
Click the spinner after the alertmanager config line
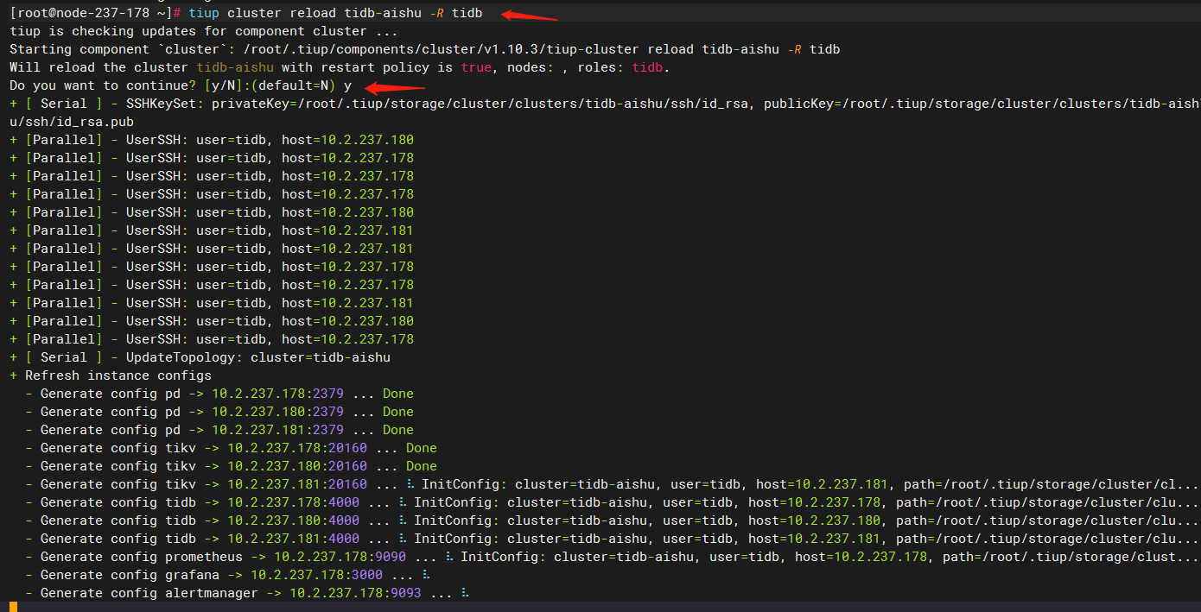tap(465, 593)
